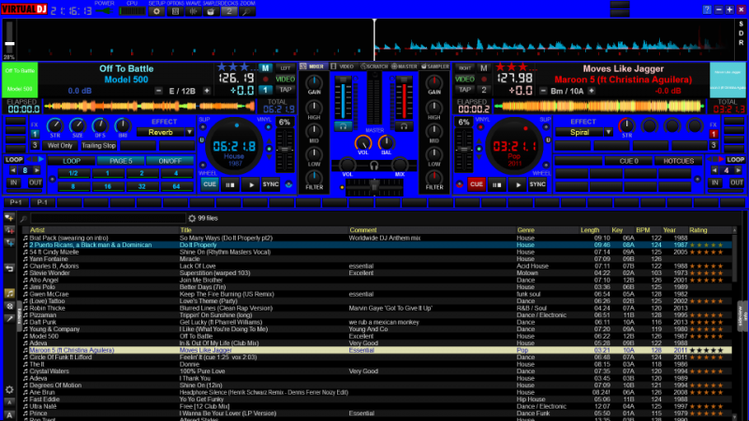Screen dimensions: 749x421
Task: Click the browser search input field
Action: pyautogui.click(x=108, y=218)
